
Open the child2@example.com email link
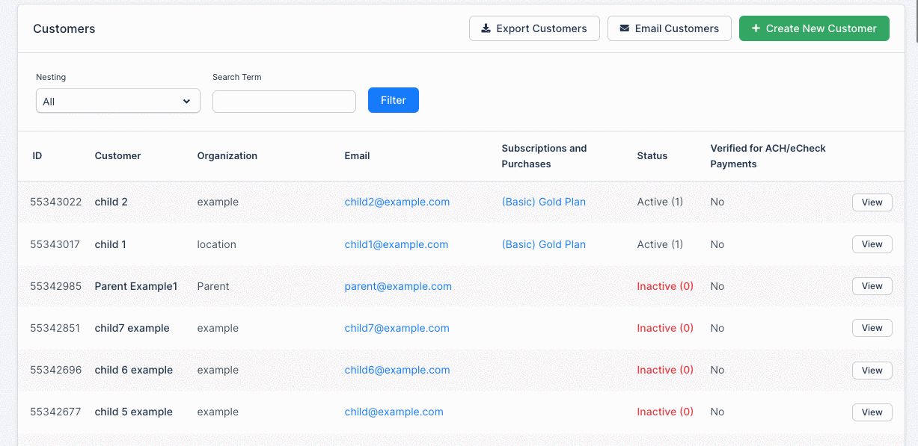pos(397,202)
